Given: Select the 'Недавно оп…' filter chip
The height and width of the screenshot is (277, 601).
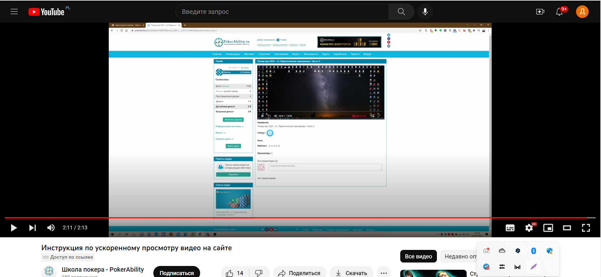Looking at the screenshot, I should 459,256.
